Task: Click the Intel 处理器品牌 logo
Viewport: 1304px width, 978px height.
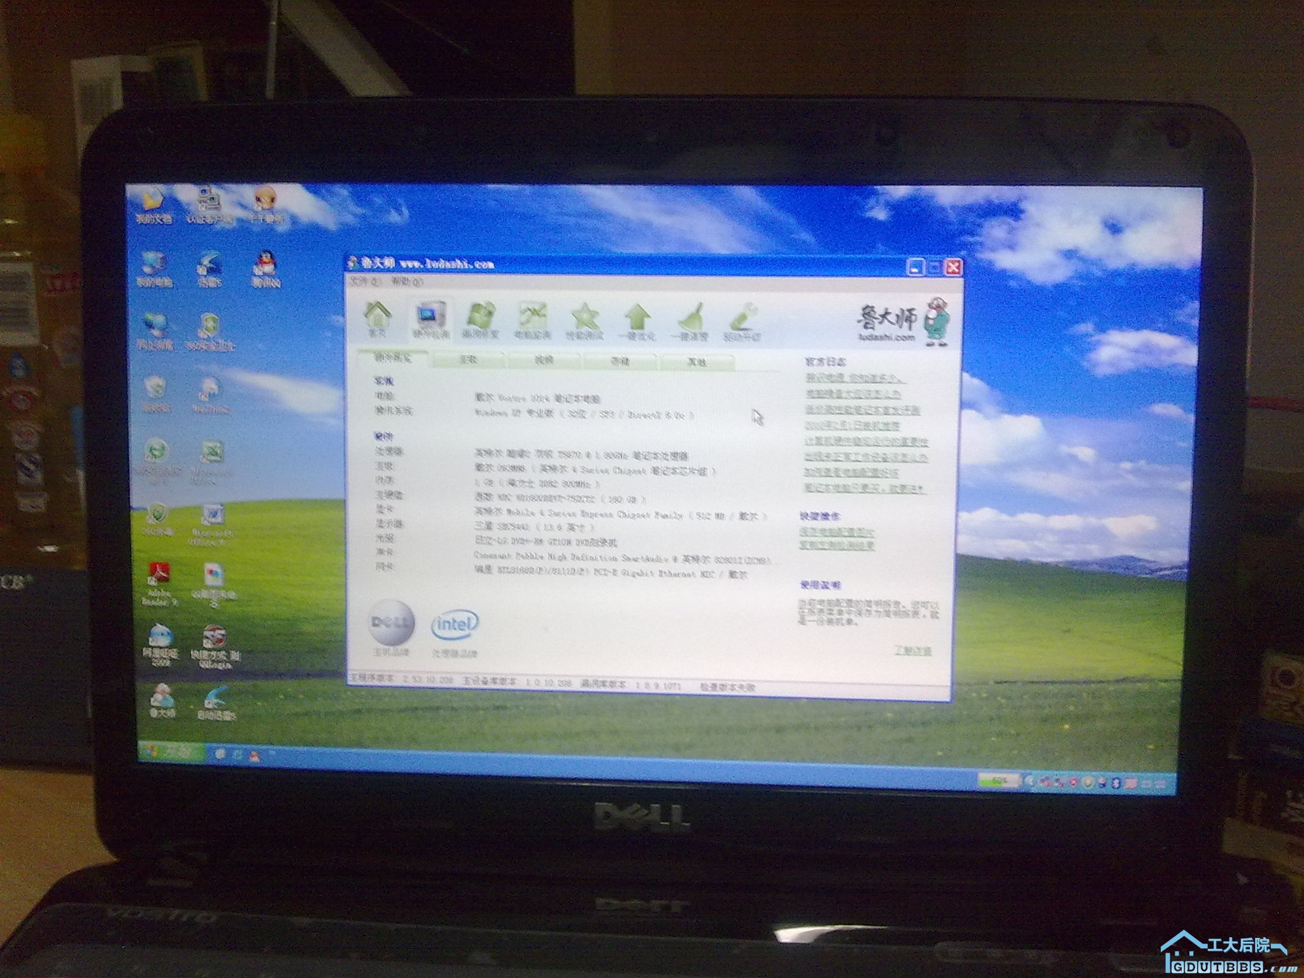Action: [455, 633]
